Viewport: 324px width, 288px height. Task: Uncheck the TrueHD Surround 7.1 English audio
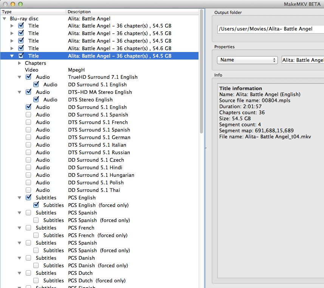[28, 77]
